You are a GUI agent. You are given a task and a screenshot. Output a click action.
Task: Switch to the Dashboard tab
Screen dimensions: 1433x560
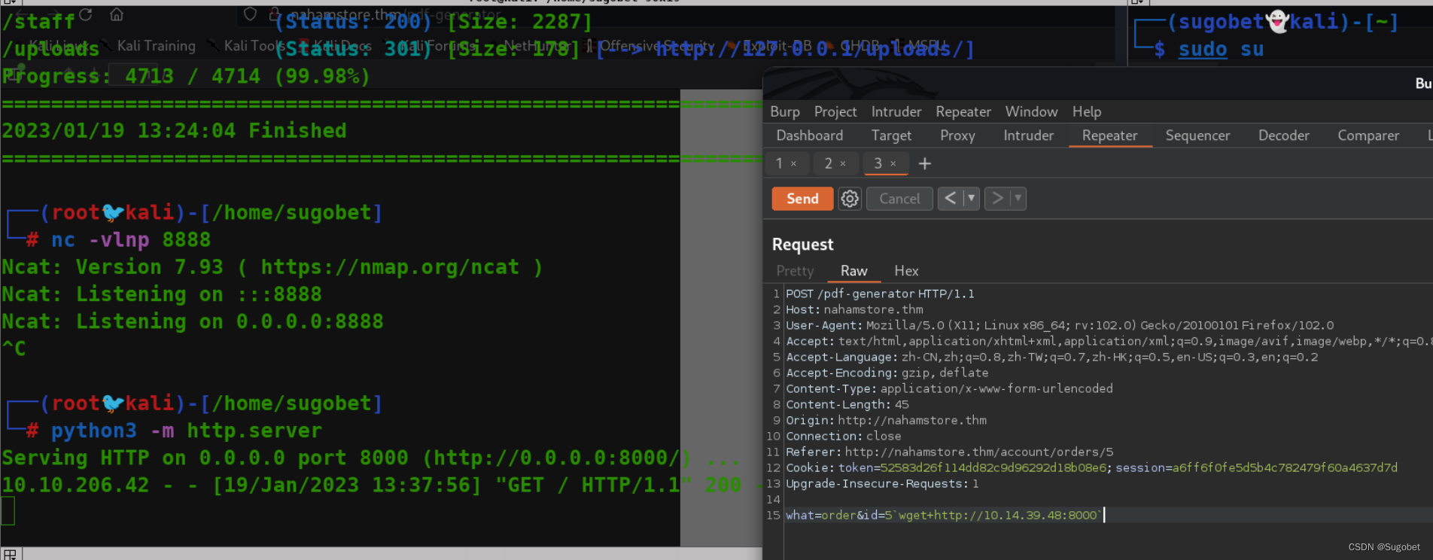tap(810, 135)
